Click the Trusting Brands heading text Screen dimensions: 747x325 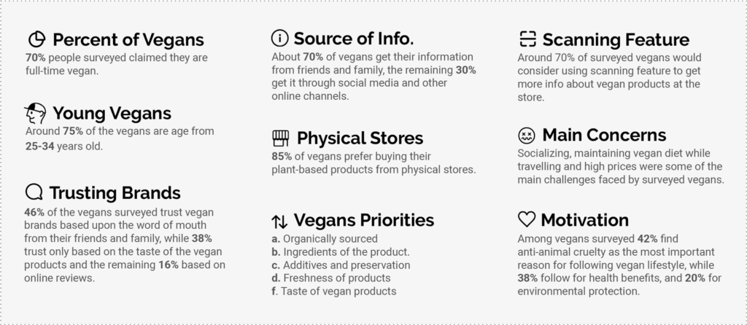(115, 192)
